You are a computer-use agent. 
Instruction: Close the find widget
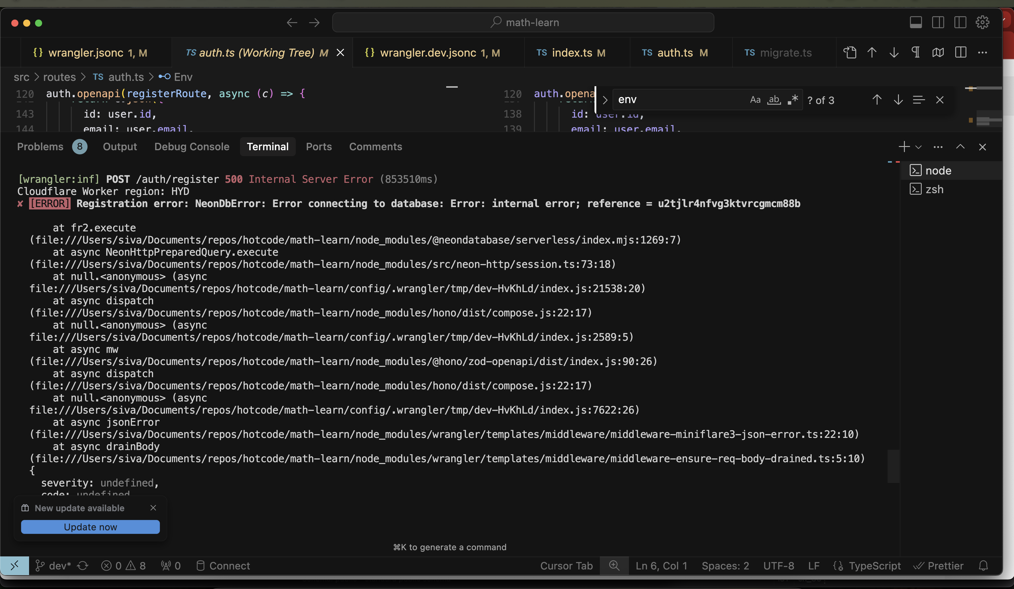click(x=940, y=100)
